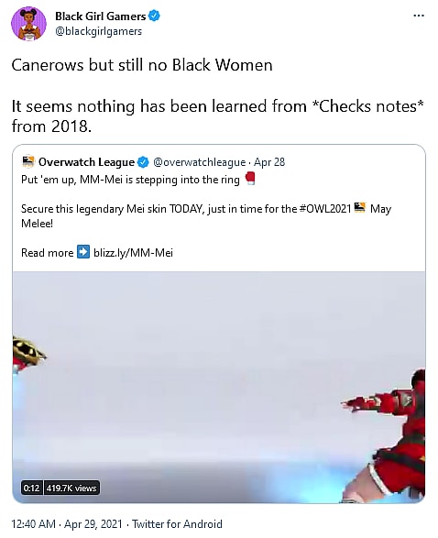Click the boxing glove emoji
Image resolution: width=438 pixels, height=538 pixels.
click(x=250, y=179)
